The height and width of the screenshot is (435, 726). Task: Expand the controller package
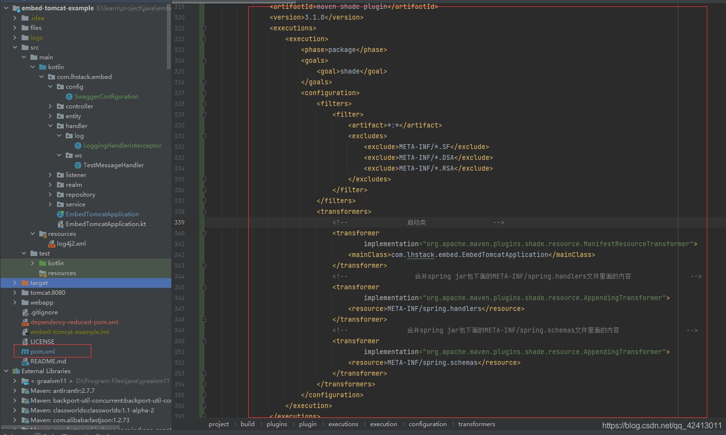click(x=50, y=106)
